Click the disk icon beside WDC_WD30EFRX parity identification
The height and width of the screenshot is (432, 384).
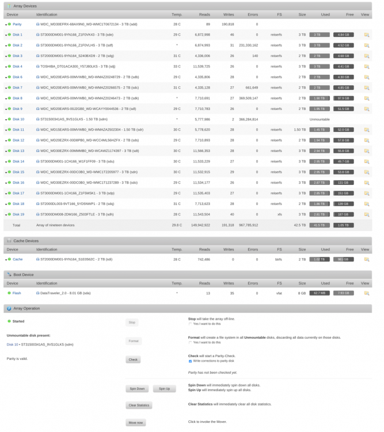click(38, 24)
